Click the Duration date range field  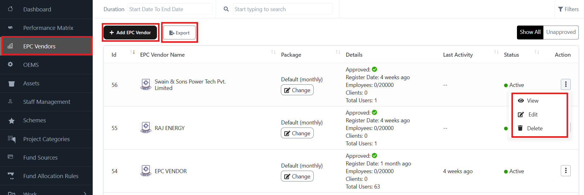coord(170,9)
